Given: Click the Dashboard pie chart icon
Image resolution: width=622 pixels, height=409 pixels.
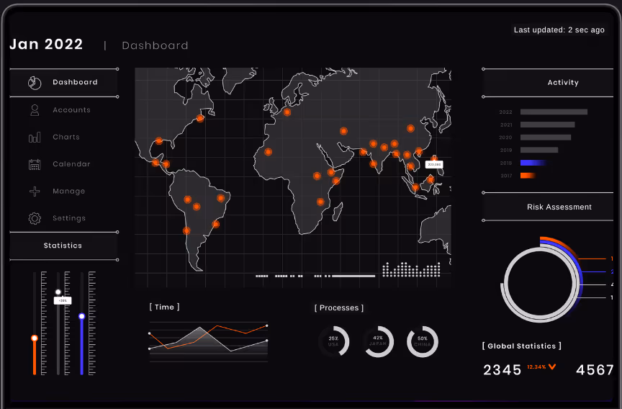Looking at the screenshot, I should 34,83.
